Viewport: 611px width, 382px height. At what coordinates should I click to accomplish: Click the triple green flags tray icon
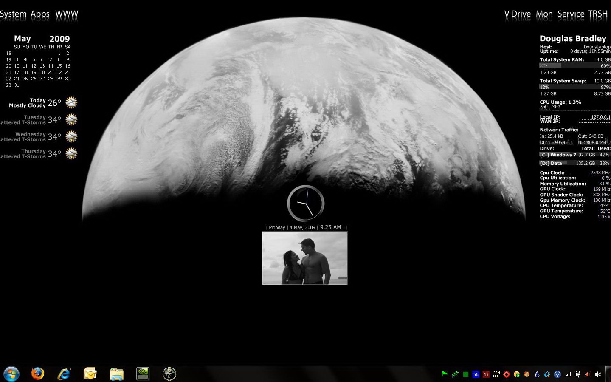(x=455, y=374)
